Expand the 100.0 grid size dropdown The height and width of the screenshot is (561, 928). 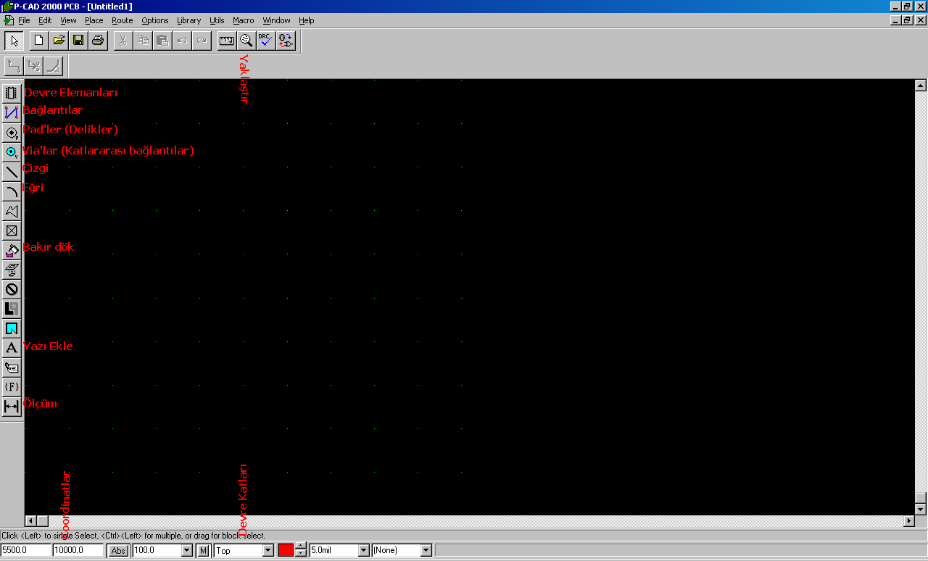[187, 551]
